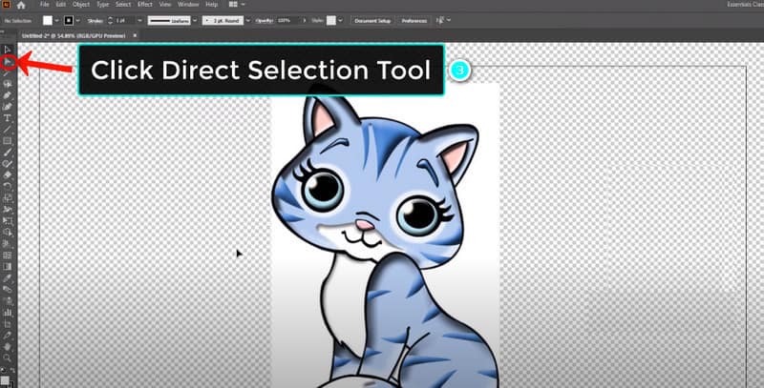Select the Line Segment tool
764x388 pixels.
[8, 130]
